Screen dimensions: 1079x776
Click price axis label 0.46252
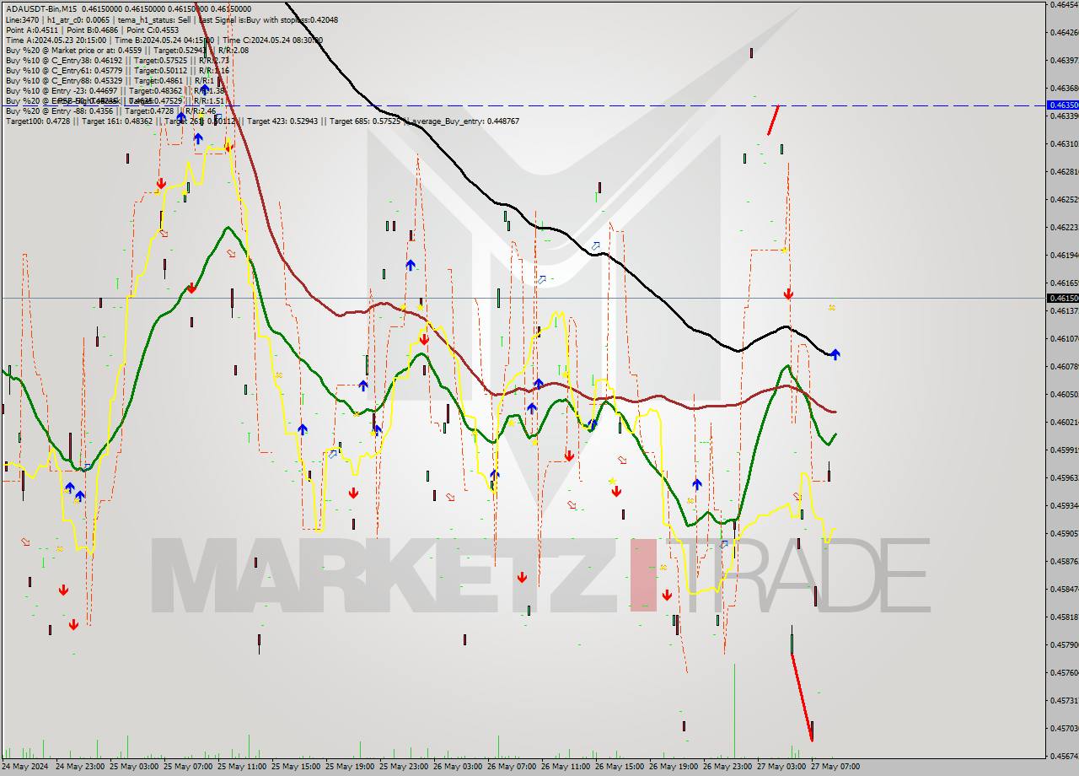[x=1063, y=199]
